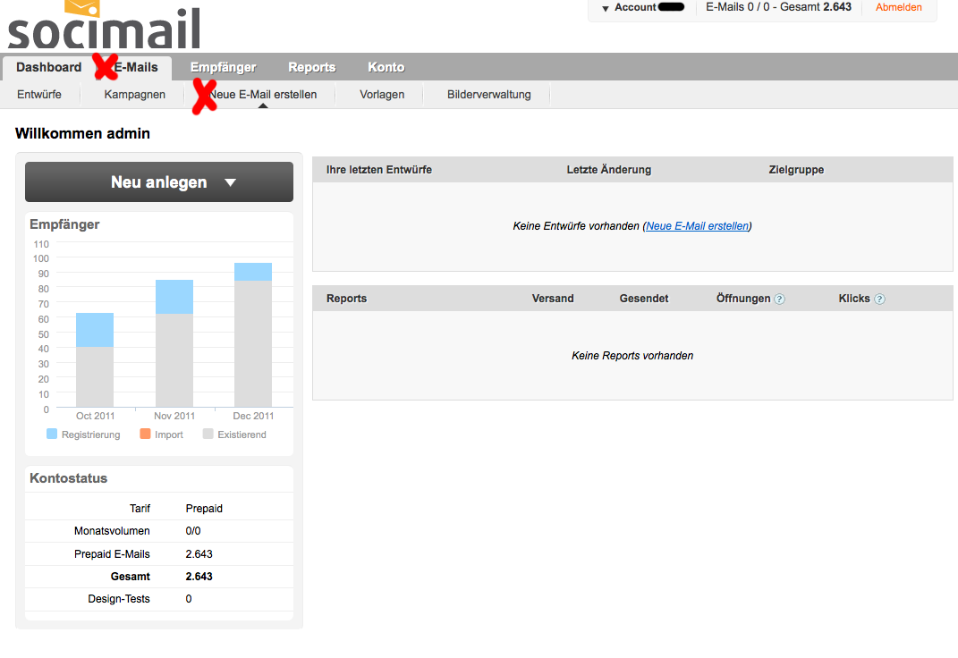Screen dimensions: 958x658
Task: Click the gray Existierend legend square
Action: pos(208,434)
